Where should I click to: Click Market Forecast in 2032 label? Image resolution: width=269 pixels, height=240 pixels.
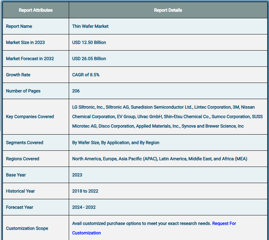pyautogui.click(x=30, y=59)
